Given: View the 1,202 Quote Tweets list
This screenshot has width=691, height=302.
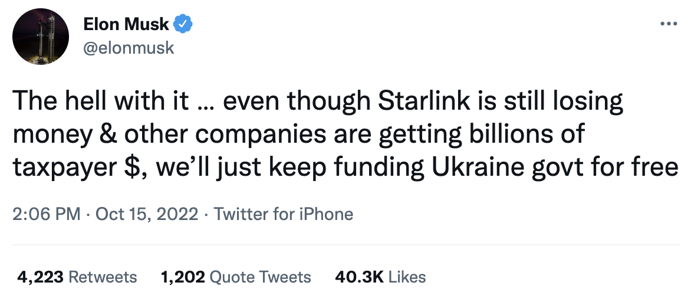Looking at the screenshot, I should pyautogui.click(x=236, y=277).
